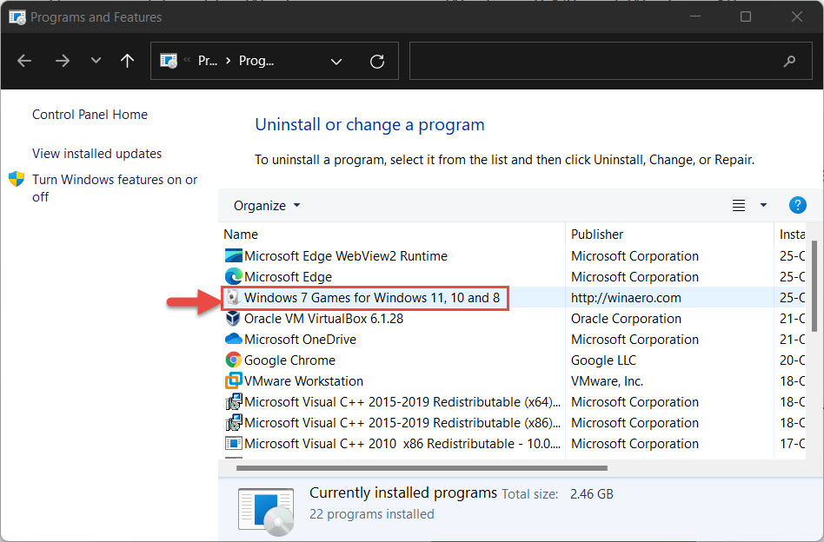Viewport: 824px width, 542px height.
Task: Open the Organize dropdown menu
Action: [267, 205]
